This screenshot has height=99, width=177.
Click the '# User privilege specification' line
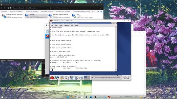(x=62, y=55)
